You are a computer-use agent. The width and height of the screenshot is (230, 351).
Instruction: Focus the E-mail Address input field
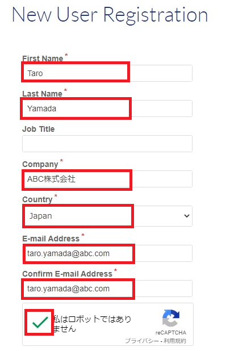[107, 253]
